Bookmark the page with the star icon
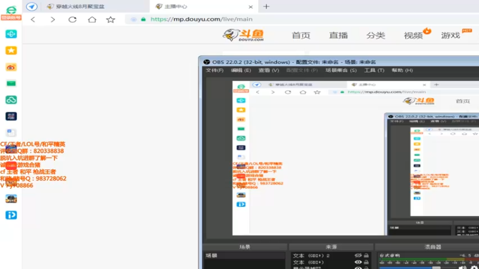The width and height of the screenshot is (479, 269). click(111, 20)
